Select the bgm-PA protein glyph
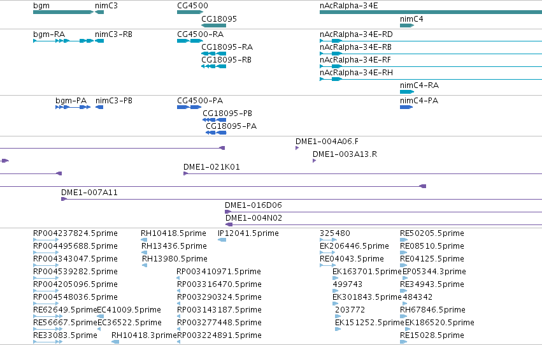The width and height of the screenshot is (542, 345). click(73, 107)
